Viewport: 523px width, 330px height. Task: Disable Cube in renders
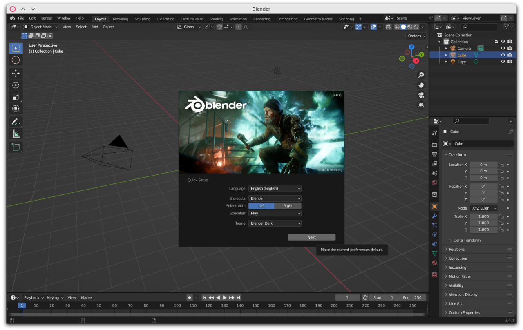[510, 55]
